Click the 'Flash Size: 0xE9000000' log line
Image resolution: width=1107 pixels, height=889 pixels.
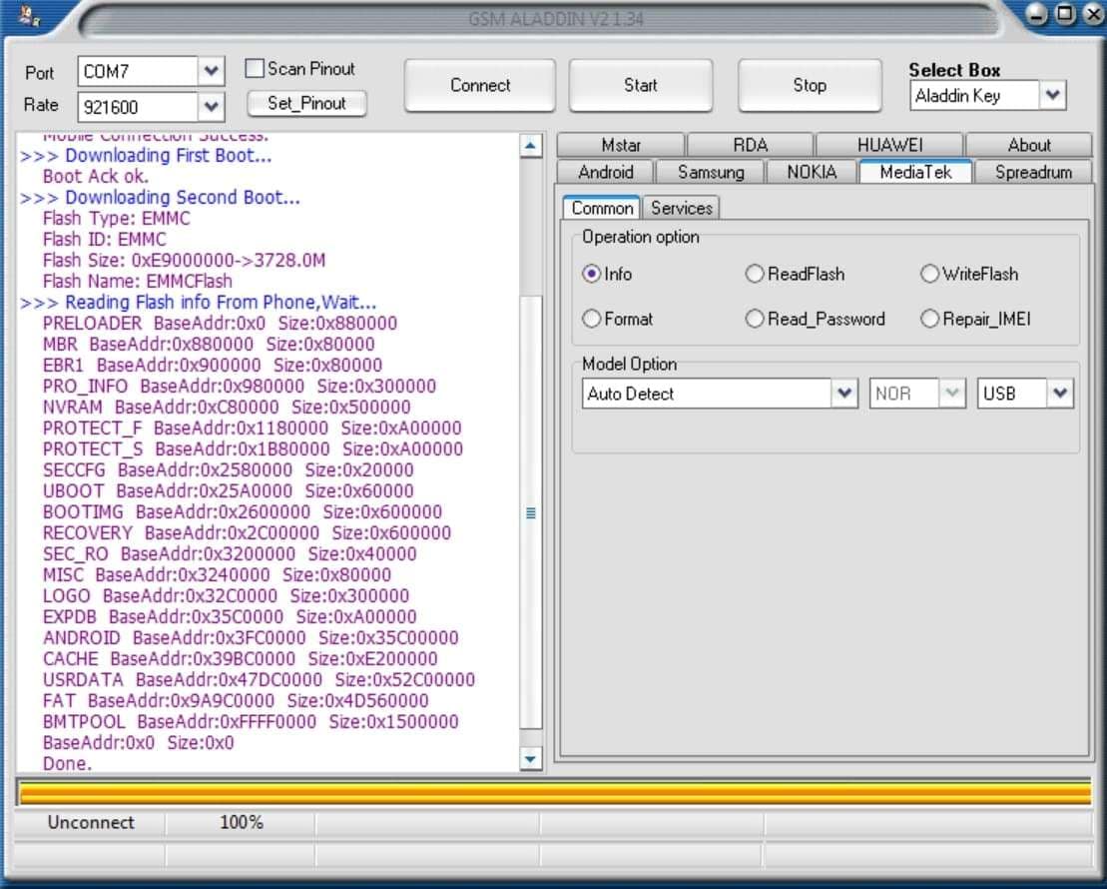click(184, 260)
